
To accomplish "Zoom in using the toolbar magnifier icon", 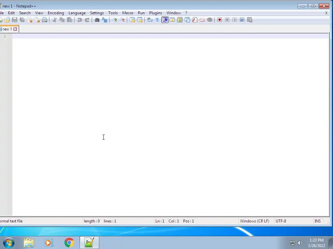I will tap(115, 20).
